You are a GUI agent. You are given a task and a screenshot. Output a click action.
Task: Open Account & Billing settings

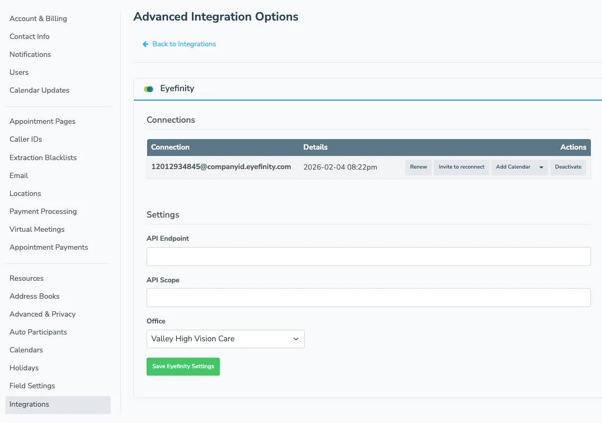[x=38, y=18]
